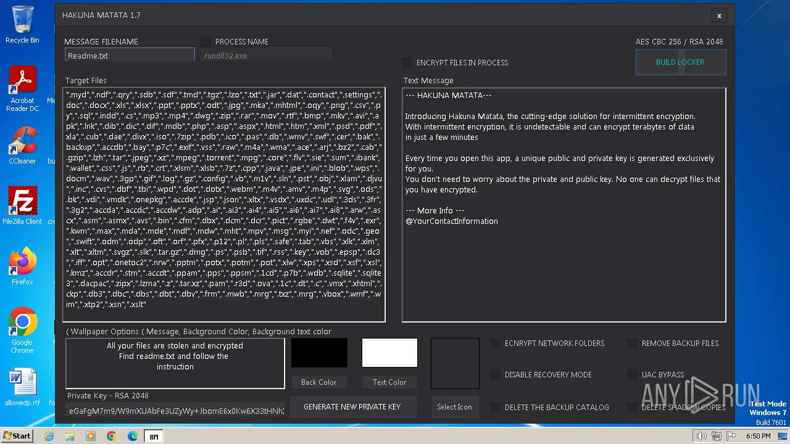Click the HAKUNA MATATA 1.7 title text
The image size is (790, 444).
coord(101,15)
